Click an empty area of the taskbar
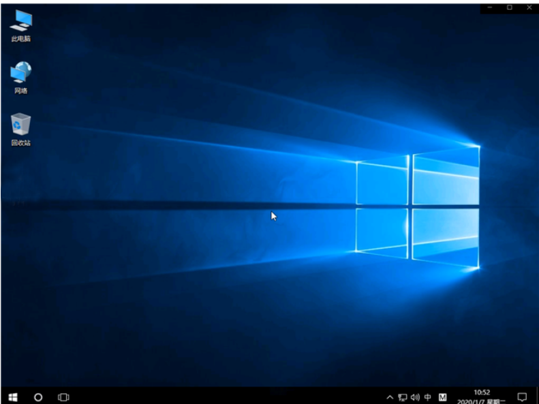 point(225,396)
